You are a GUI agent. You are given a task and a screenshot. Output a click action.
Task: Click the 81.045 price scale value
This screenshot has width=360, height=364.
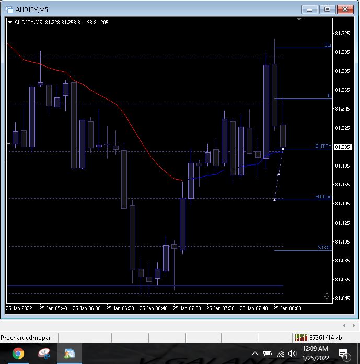tap(342, 298)
